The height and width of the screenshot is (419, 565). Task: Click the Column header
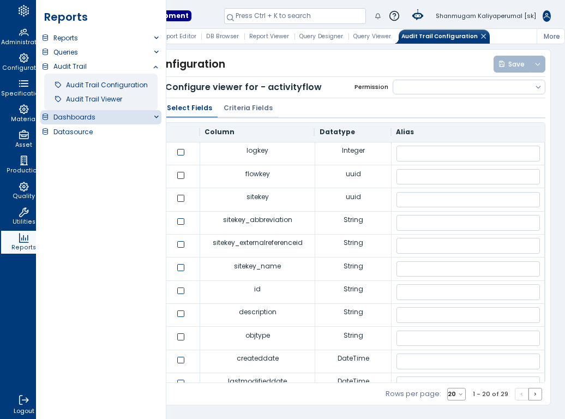pyautogui.click(x=219, y=132)
